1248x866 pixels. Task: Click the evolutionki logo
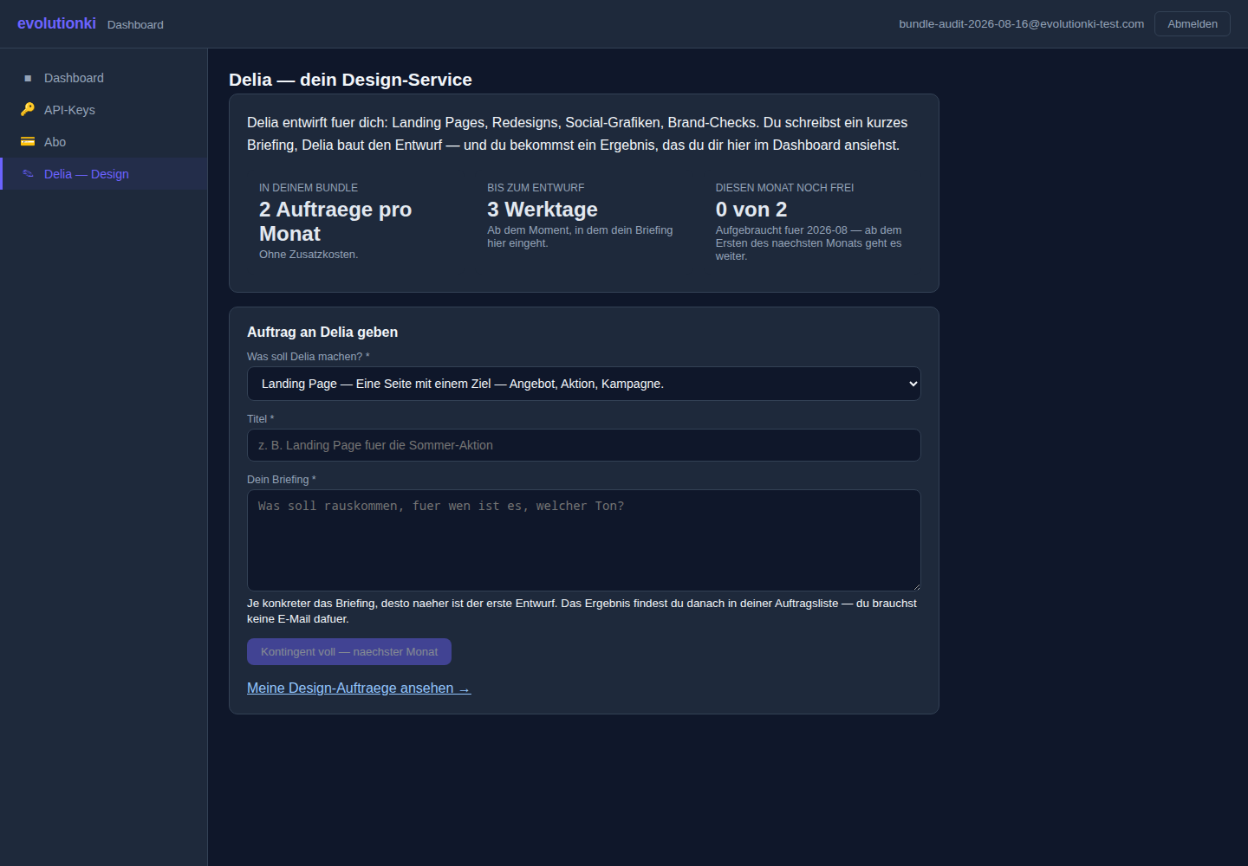(56, 23)
